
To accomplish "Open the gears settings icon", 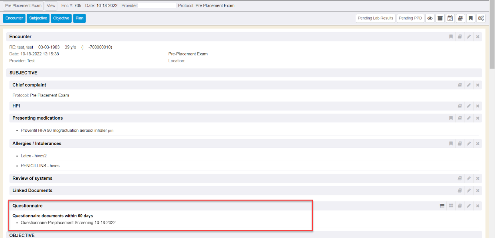I will click(x=481, y=18).
